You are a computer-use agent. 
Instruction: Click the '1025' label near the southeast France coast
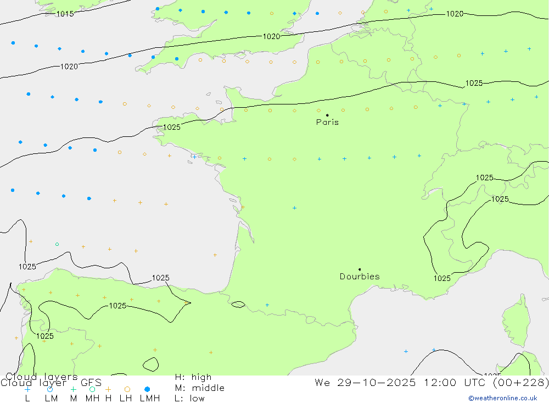(x=442, y=279)
